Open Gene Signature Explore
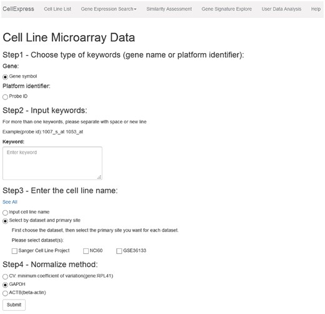Viewport: 325px width, 314px height. tap(227, 9)
